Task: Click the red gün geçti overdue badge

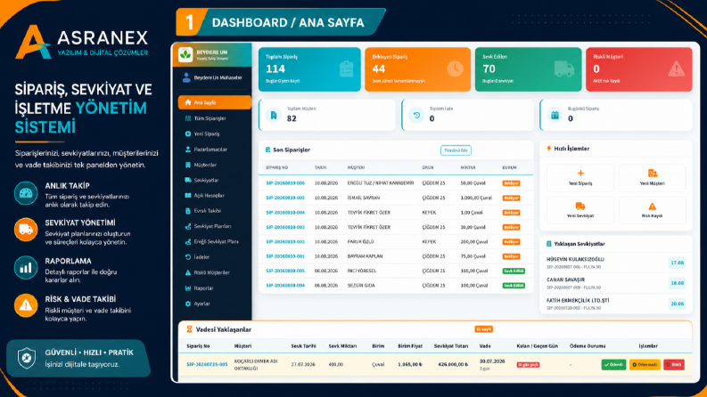Action: 528,365
